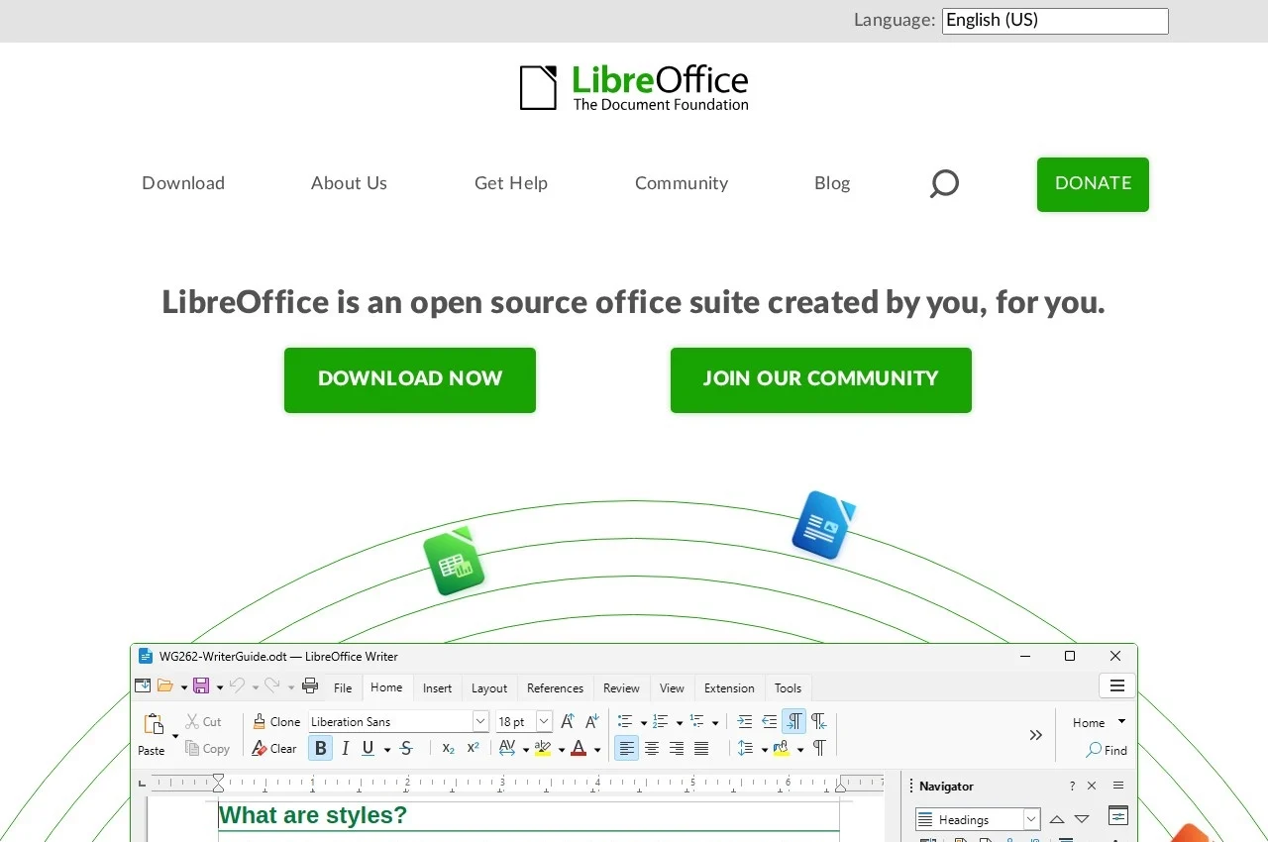The image size is (1268, 842).
Task: Click the Increase indent icon
Action: [x=745, y=721]
